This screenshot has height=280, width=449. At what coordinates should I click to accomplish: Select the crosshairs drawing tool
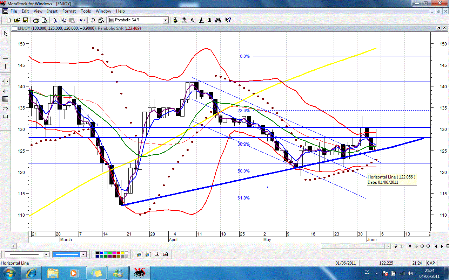coord(5,41)
